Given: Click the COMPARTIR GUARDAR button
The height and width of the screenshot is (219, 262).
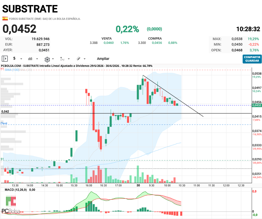Looking at the screenshot, I should [x=252, y=59].
